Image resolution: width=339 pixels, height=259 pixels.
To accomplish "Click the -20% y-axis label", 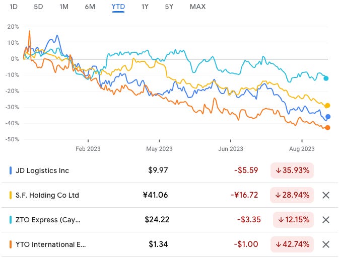I will tap(12, 91).
